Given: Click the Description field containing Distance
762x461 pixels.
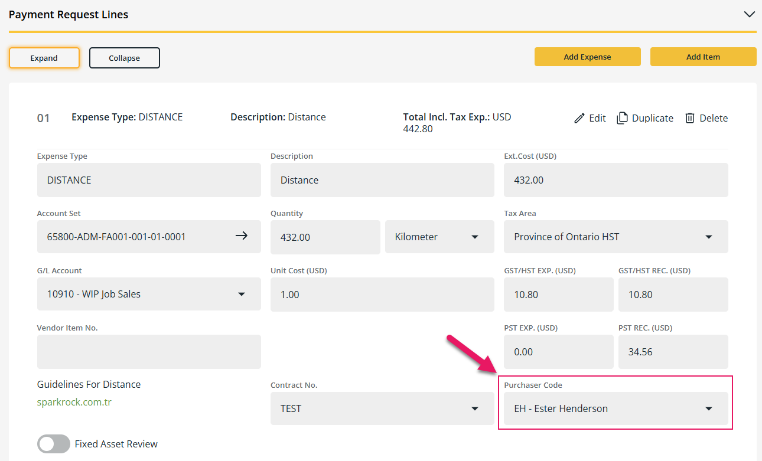Looking at the screenshot, I should [382, 180].
